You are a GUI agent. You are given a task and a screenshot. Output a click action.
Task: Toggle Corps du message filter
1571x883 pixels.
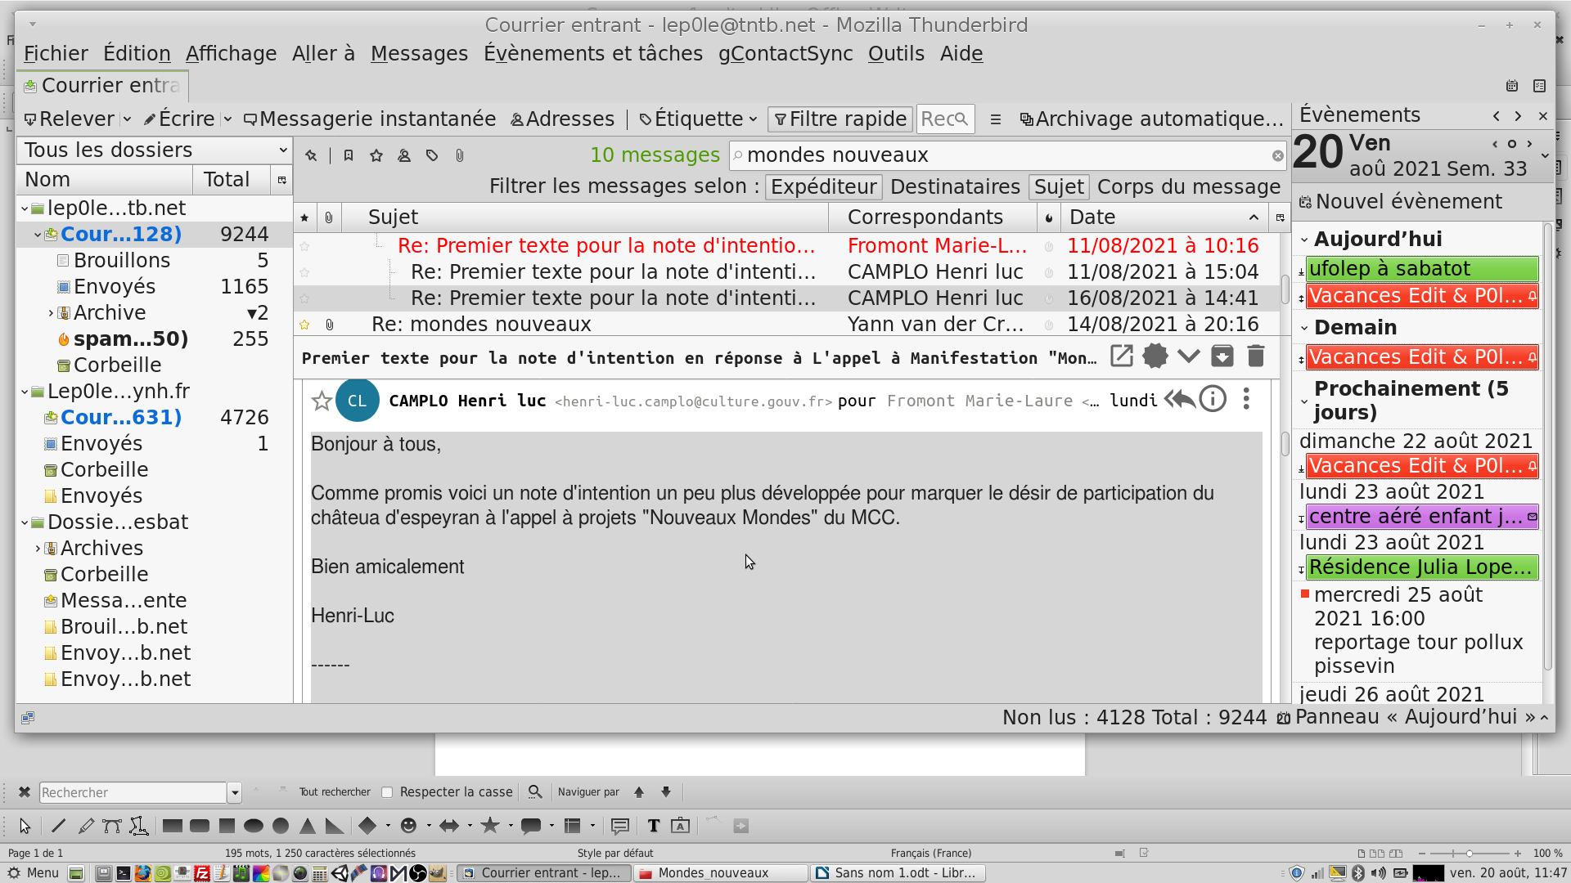coord(1188,187)
